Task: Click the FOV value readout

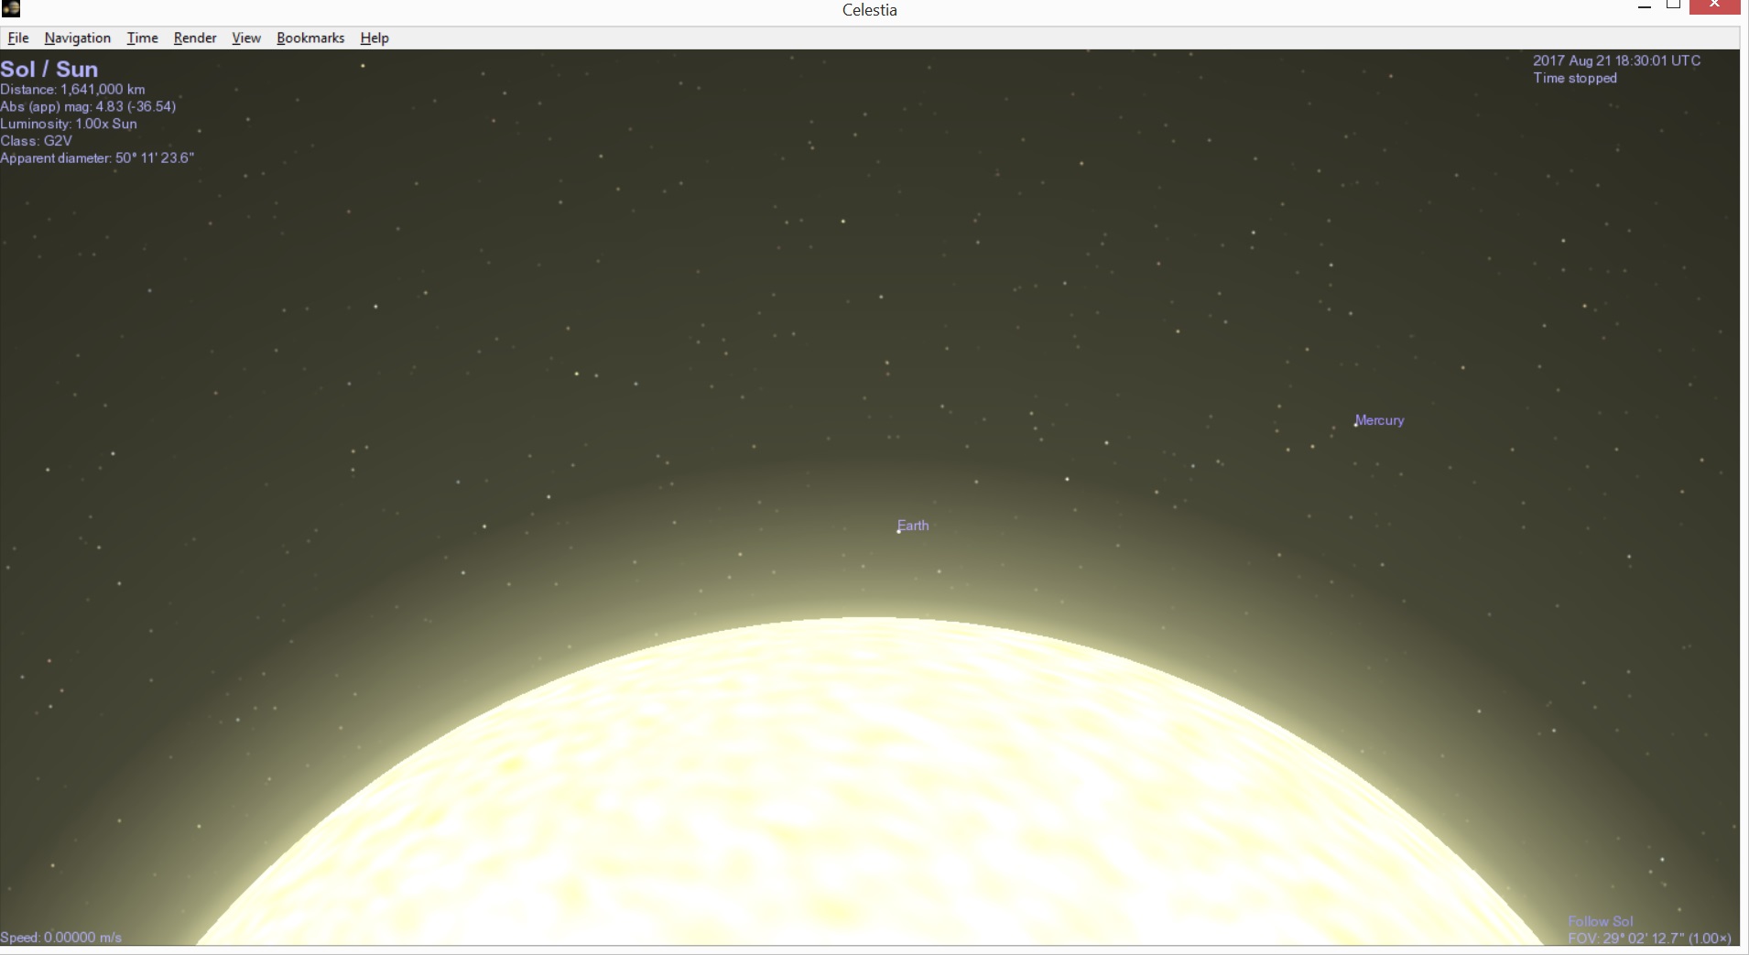Action: pyautogui.click(x=1649, y=938)
